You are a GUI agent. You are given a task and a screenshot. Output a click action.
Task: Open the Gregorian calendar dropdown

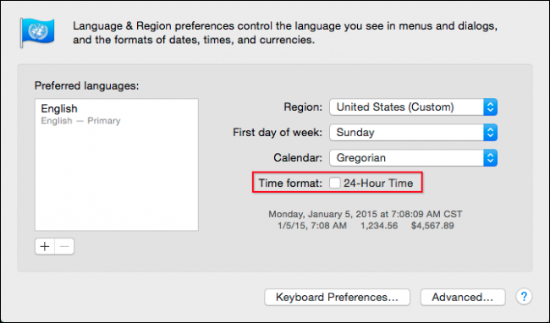tap(413, 158)
